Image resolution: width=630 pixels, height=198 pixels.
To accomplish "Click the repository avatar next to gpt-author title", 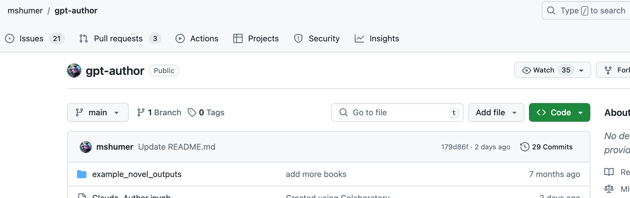I will (74, 70).
